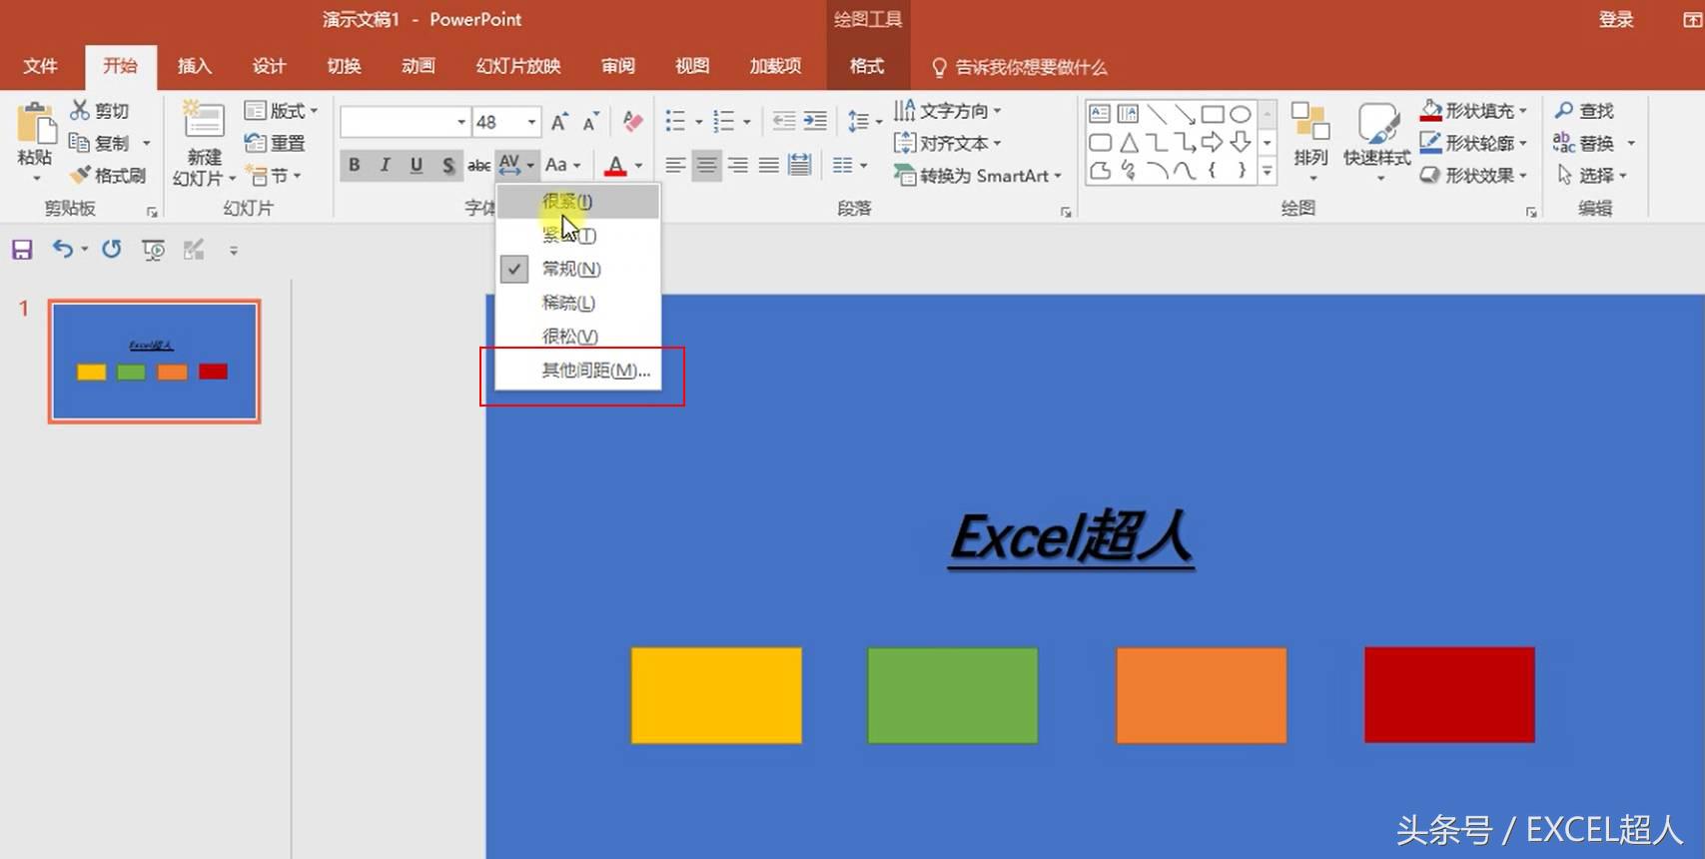Toggle text Shadow formatting

(x=448, y=165)
